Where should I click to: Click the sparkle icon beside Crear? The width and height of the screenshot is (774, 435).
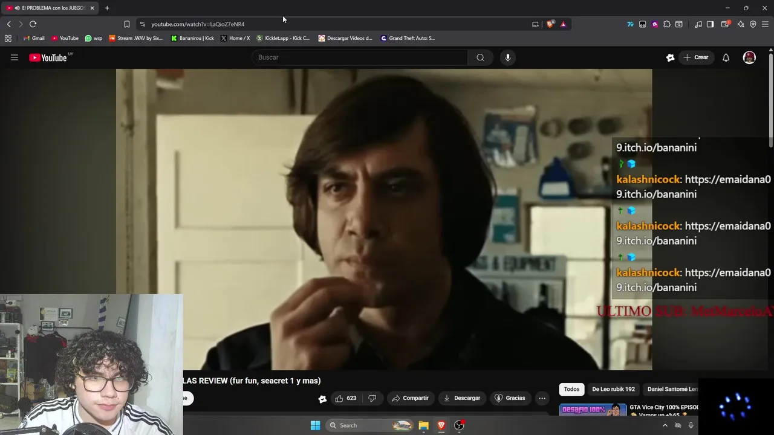(670, 57)
